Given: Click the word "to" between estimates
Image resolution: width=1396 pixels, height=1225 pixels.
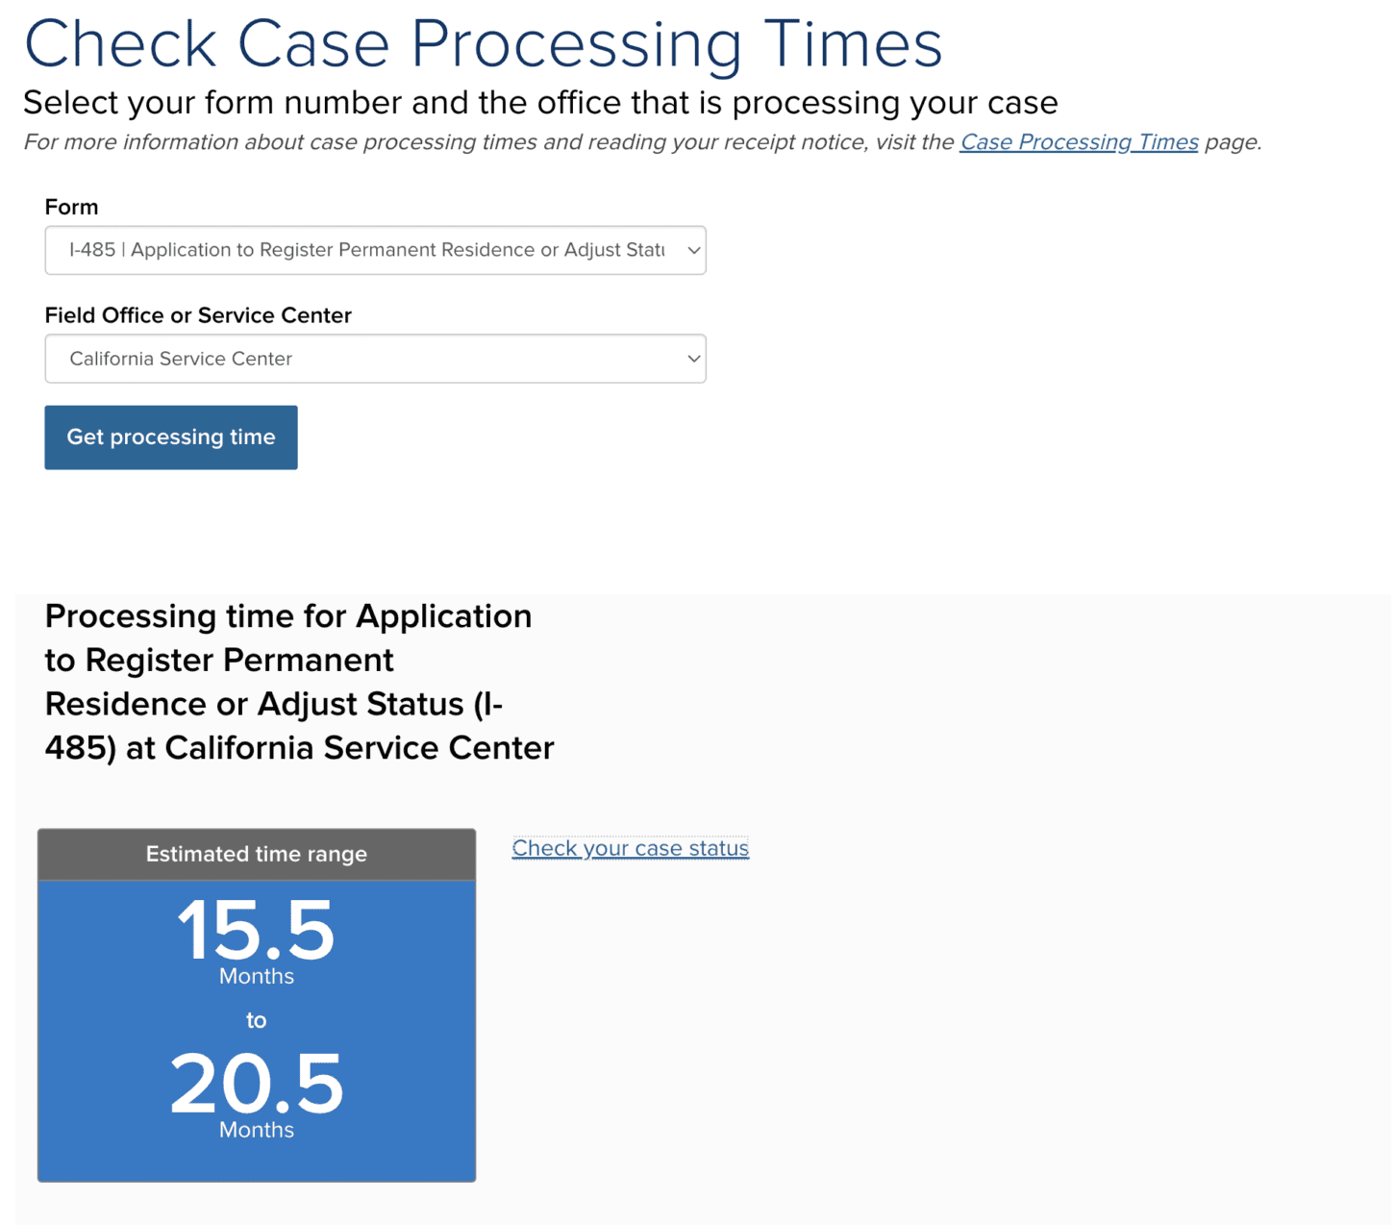Looking at the screenshot, I should click(x=256, y=1020).
